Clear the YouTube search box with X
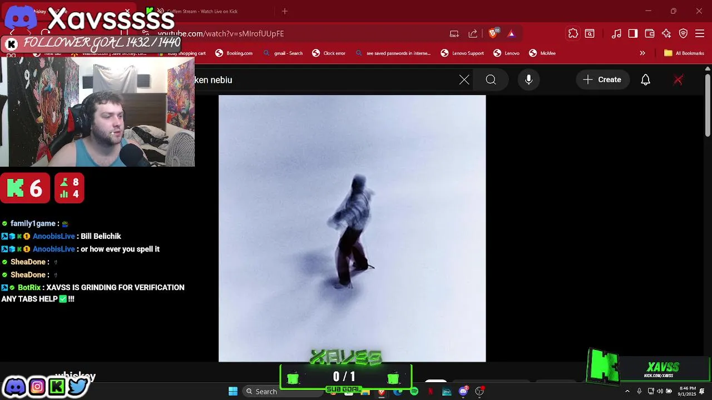The height and width of the screenshot is (400, 712). [x=464, y=80]
